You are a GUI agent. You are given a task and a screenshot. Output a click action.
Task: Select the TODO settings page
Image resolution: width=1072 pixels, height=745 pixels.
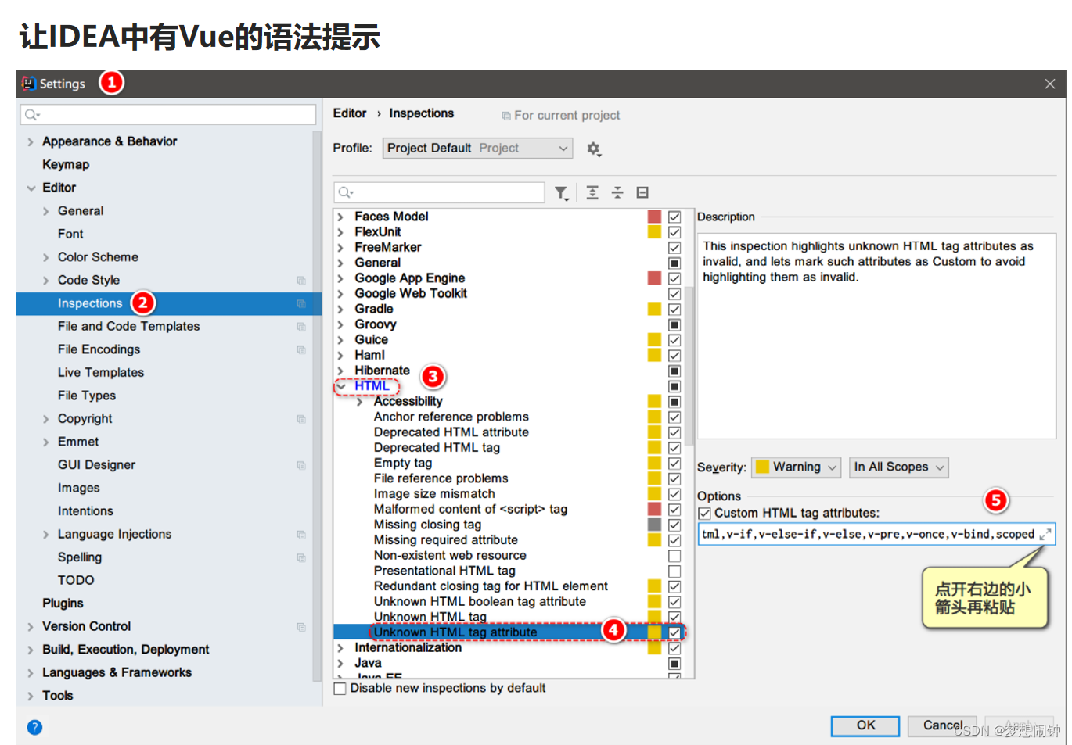(x=76, y=581)
